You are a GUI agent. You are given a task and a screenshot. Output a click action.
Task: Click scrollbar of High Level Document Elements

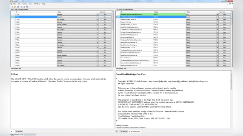(112, 39)
